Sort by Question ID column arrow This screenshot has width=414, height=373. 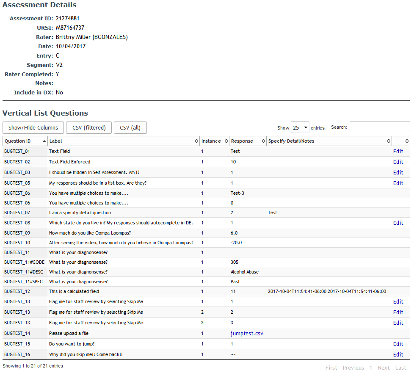click(44, 141)
